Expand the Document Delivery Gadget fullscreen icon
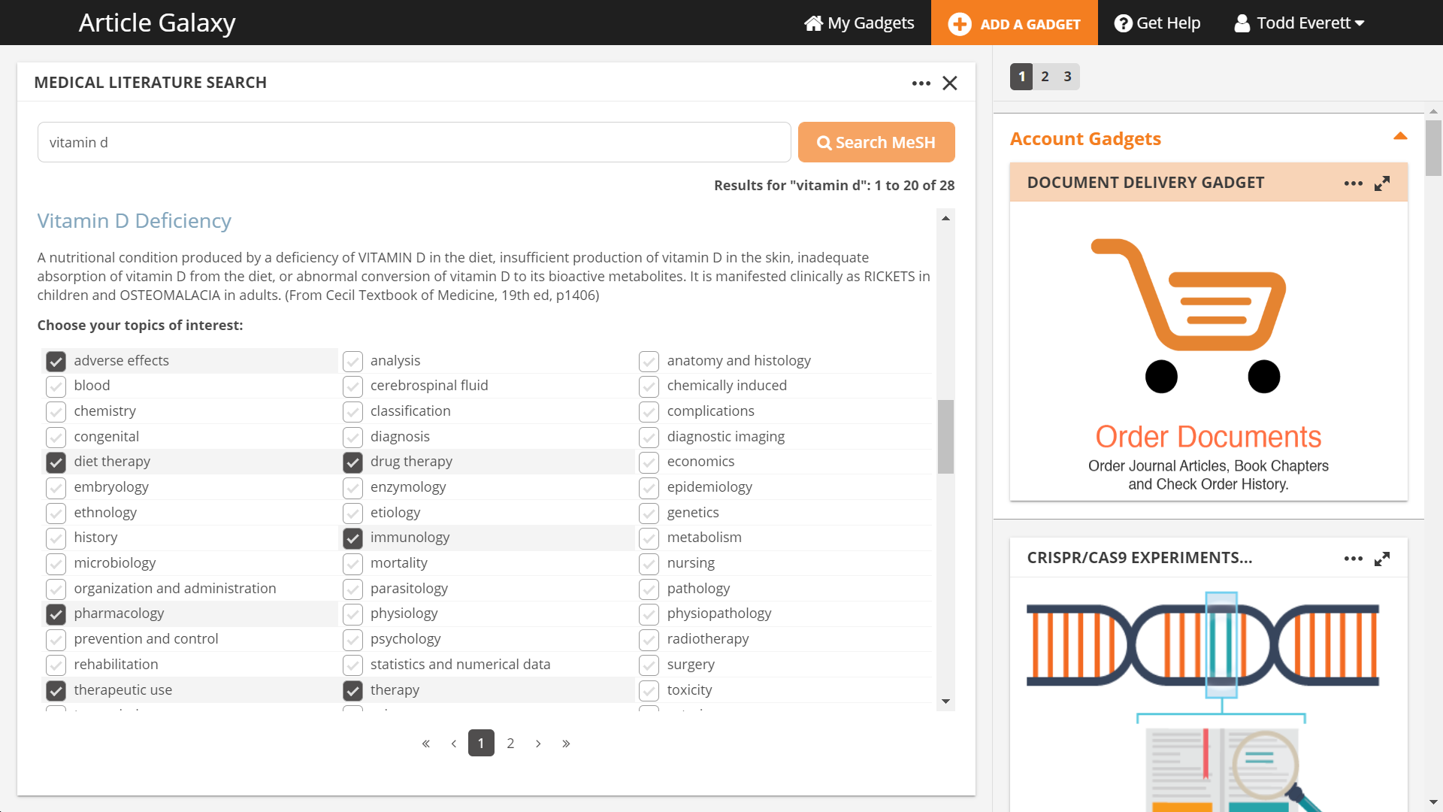The height and width of the screenshot is (812, 1443). click(1383, 183)
